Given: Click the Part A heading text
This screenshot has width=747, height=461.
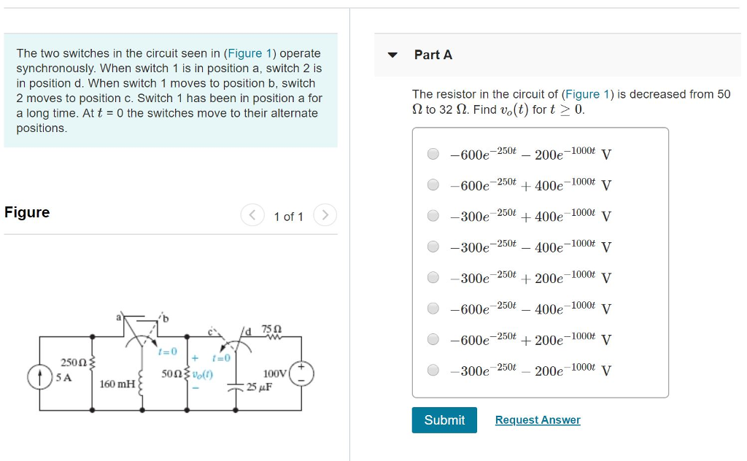Looking at the screenshot, I should pyautogui.click(x=434, y=55).
